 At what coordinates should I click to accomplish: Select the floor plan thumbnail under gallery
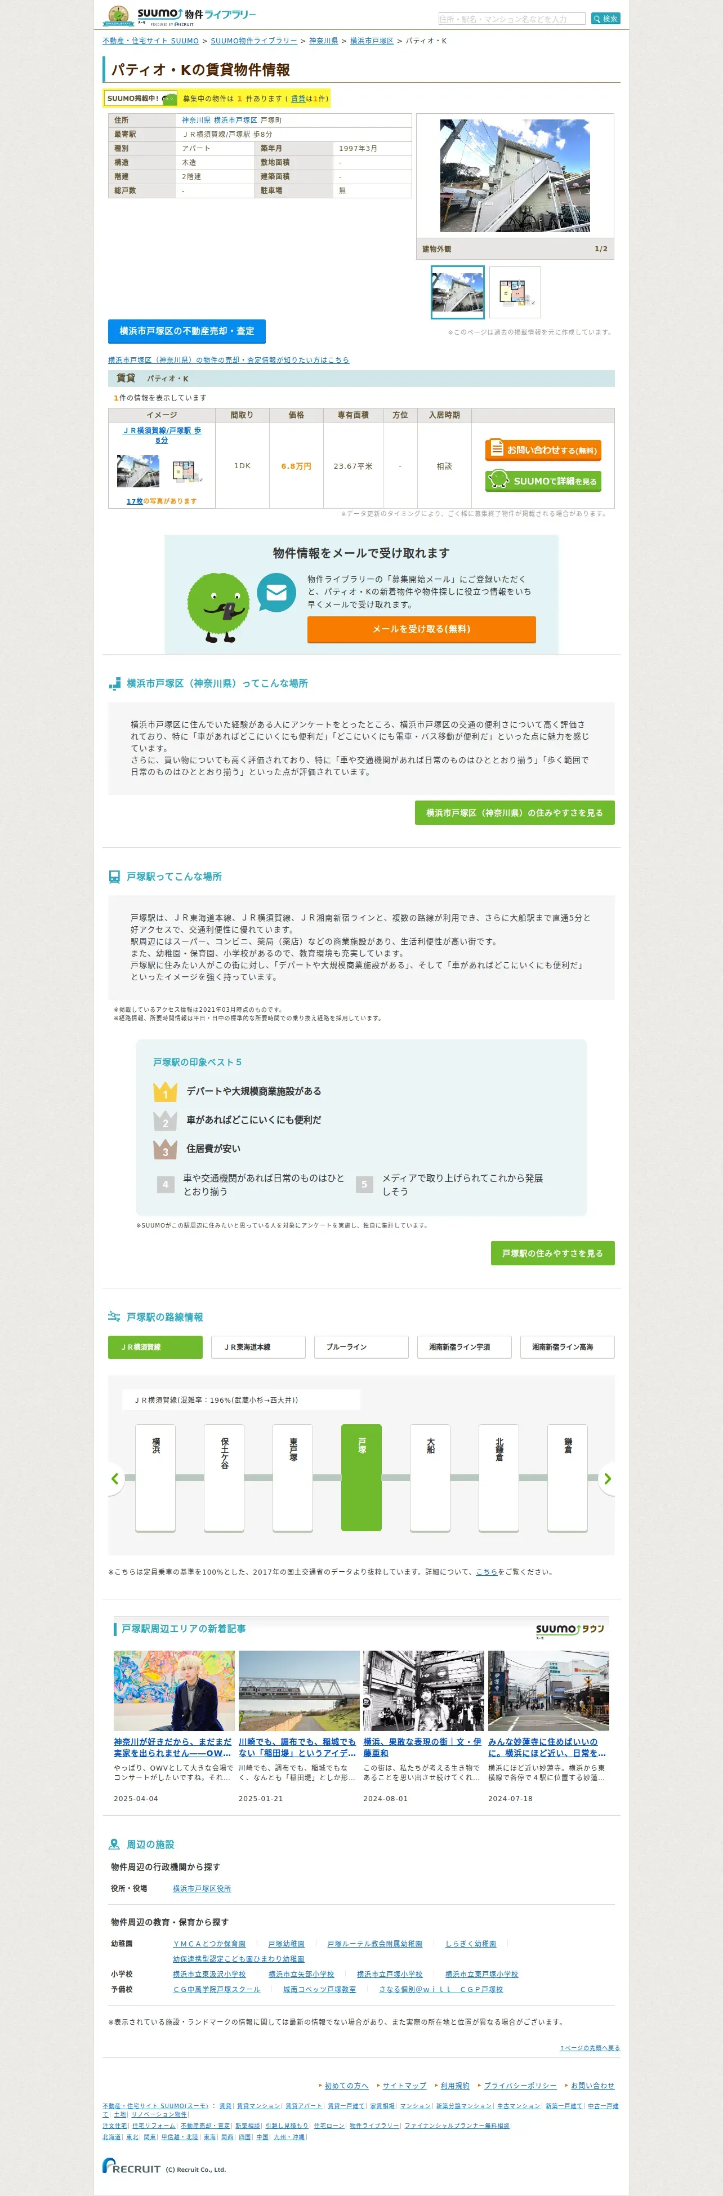point(514,292)
